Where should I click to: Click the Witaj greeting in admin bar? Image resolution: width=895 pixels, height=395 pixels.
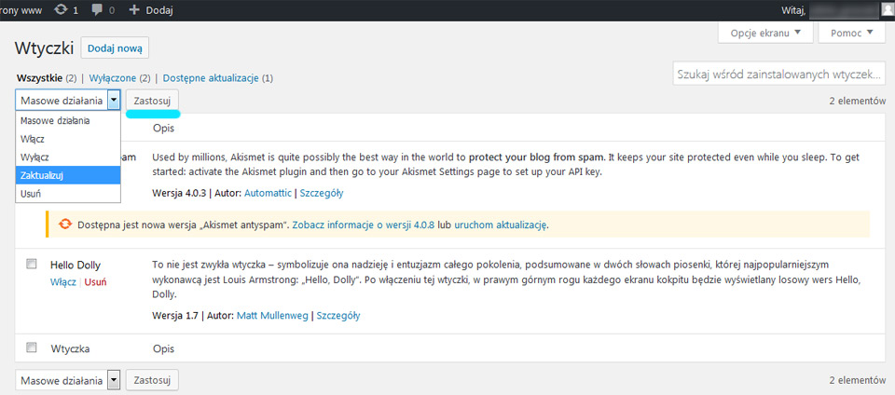792,9
